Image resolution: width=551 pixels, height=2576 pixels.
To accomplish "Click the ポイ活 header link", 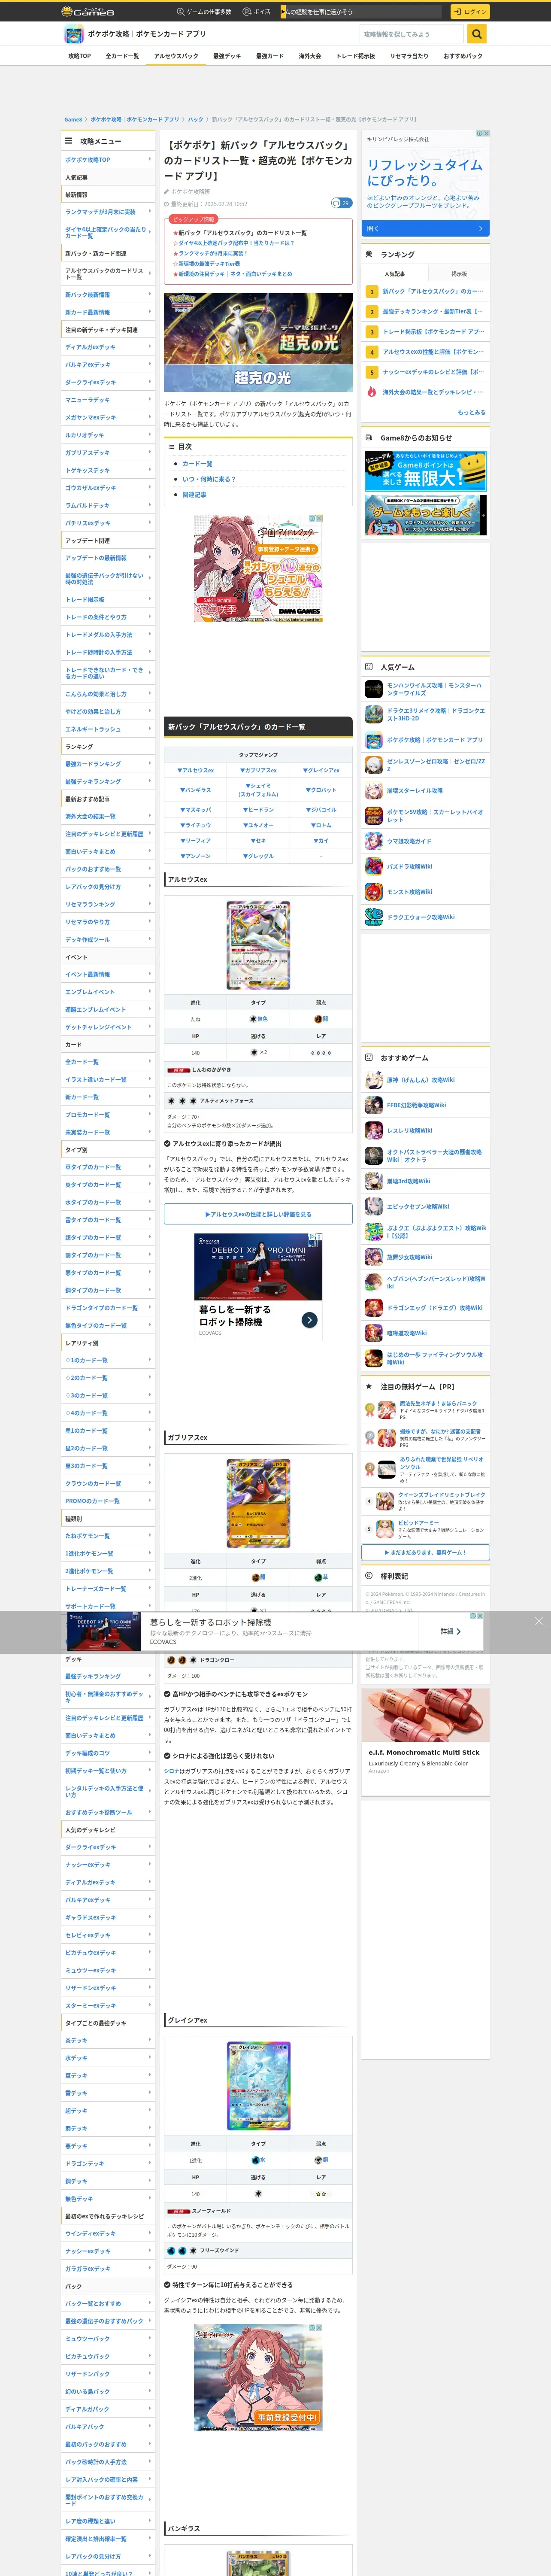I will coord(257,12).
